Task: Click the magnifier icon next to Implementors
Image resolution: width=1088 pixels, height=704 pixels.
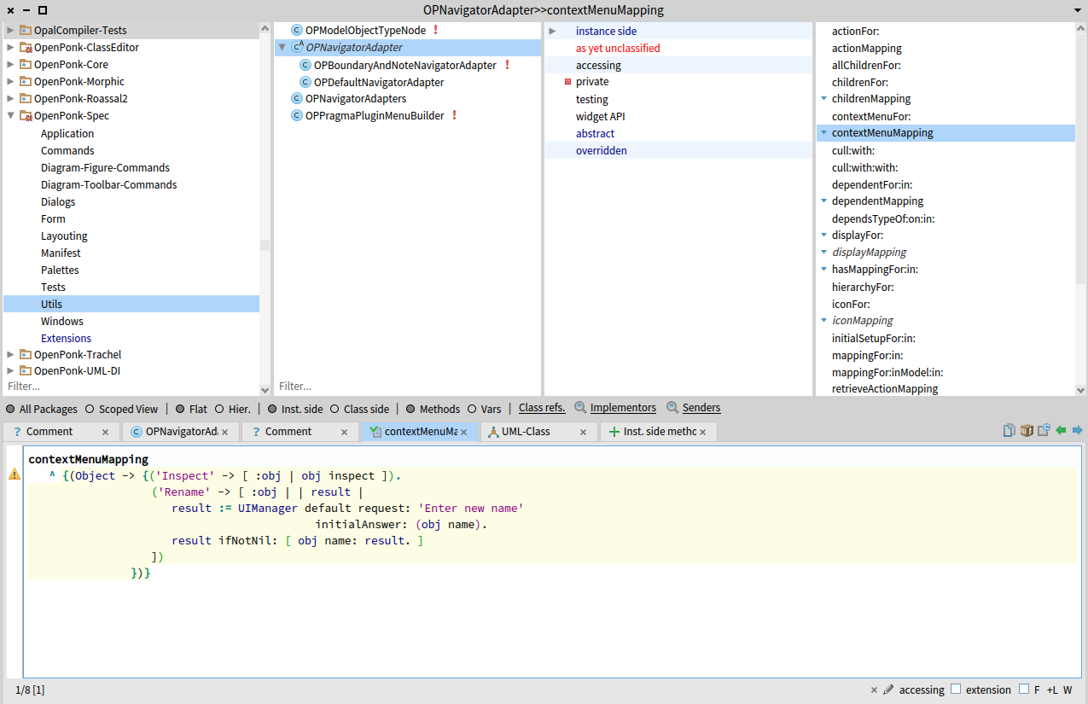Action: pyautogui.click(x=580, y=408)
